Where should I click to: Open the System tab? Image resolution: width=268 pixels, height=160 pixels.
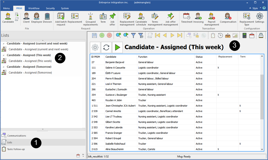point(65,8)
